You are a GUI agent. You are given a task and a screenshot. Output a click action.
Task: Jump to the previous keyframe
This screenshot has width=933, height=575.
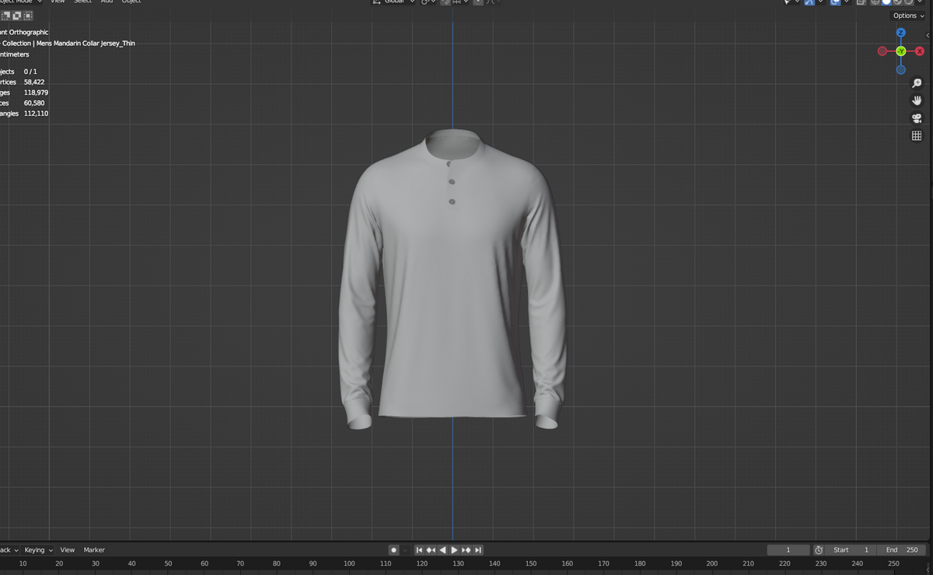coord(431,550)
